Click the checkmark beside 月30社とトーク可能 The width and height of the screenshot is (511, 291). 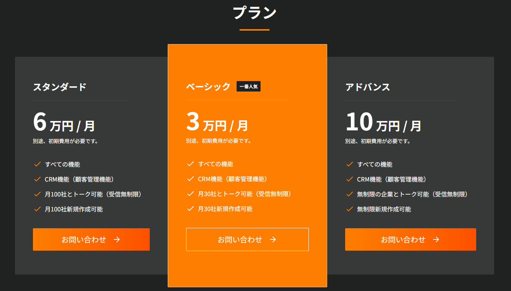[191, 194]
